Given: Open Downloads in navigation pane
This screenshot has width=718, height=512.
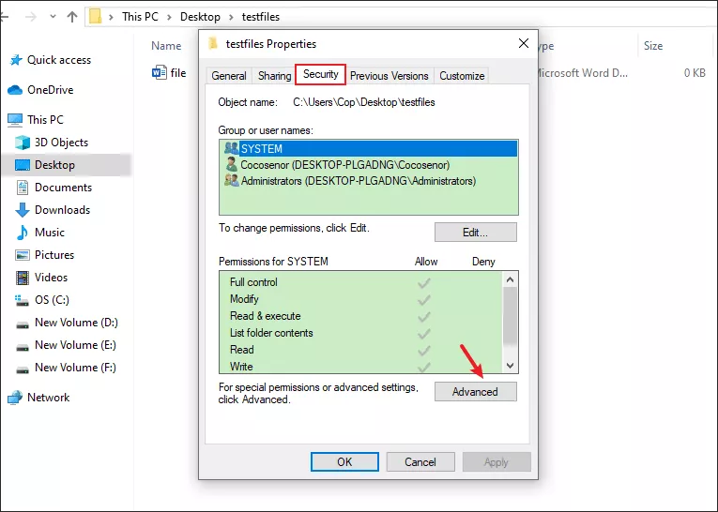Looking at the screenshot, I should [x=62, y=209].
